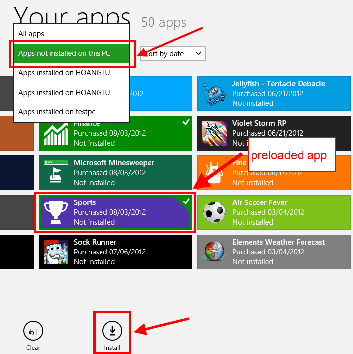This screenshot has height=354, width=353.
Task: Click Purchased 06/21/2012 on Jellyfish tile
Action: [x=267, y=94]
